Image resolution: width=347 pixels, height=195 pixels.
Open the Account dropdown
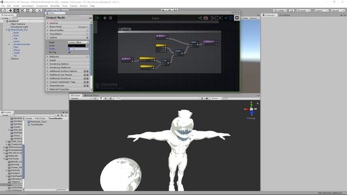303,10
